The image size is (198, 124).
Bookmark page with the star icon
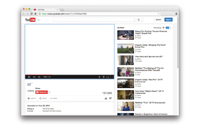pos(159,14)
